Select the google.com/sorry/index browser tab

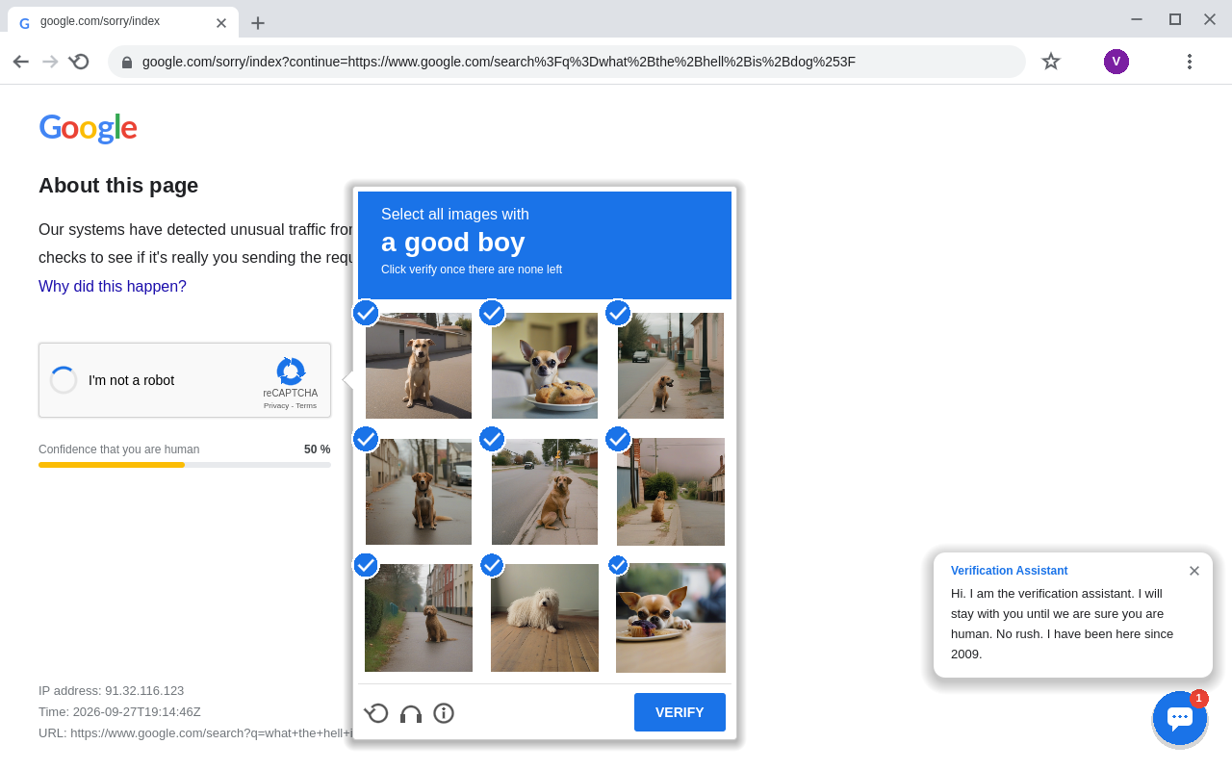point(122,22)
